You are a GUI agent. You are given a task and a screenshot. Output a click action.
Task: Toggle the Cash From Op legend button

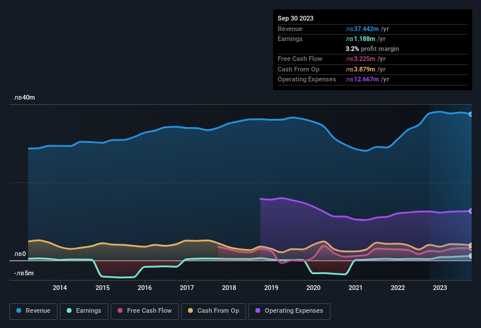(x=213, y=311)
